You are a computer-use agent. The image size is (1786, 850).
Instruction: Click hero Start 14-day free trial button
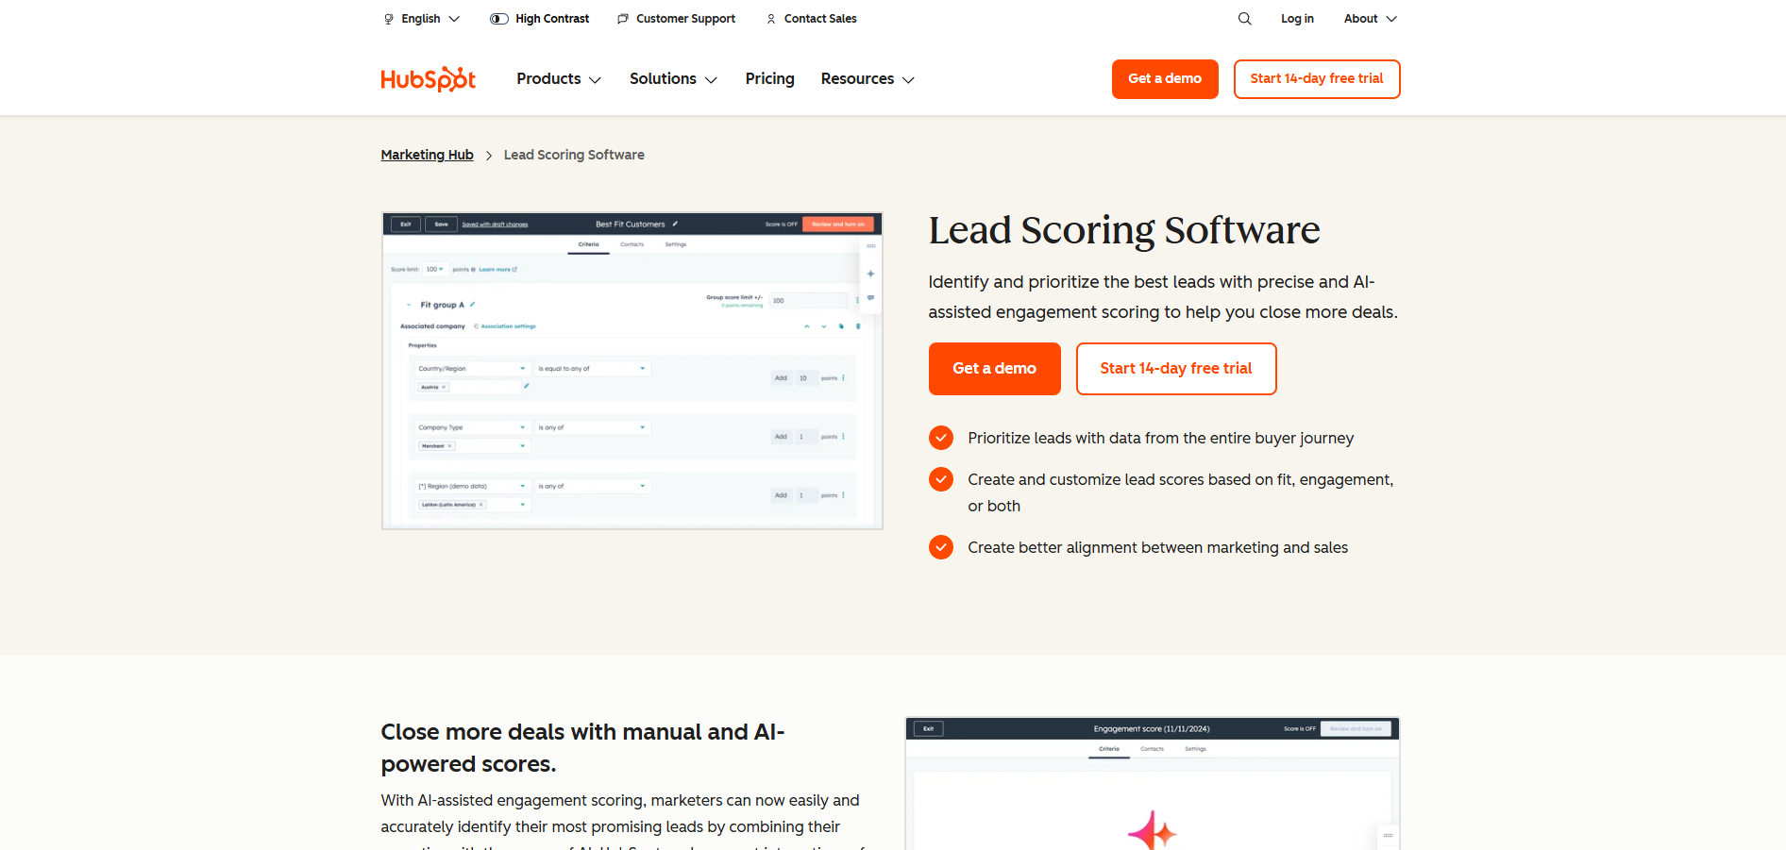click(1176, 369)
